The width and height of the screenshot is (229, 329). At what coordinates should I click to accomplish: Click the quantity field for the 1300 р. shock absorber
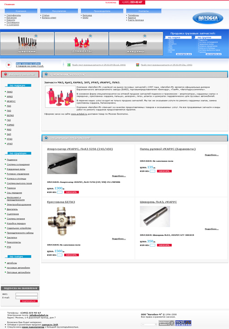click(60, 192)
